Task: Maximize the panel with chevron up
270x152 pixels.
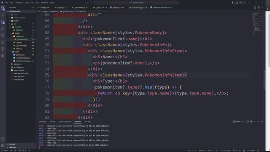Action: [x=259, y=122]
